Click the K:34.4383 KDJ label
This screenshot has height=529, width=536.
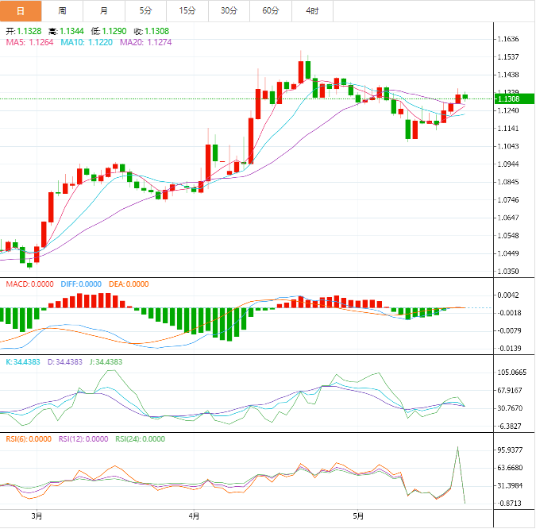pyautogui.click(x=23, y=362)
